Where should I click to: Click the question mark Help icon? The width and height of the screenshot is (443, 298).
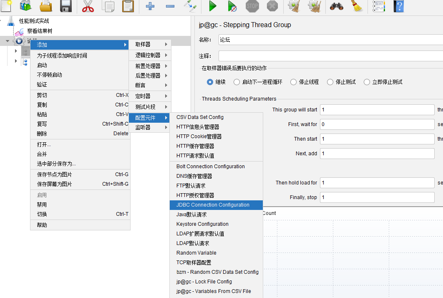point(399,6)
